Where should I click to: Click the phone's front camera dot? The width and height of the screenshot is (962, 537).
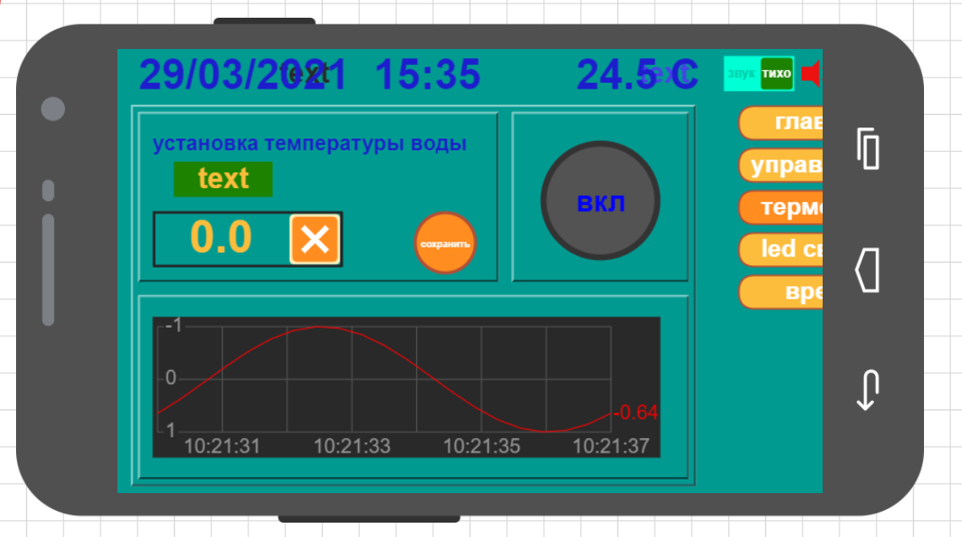point(52,109)
